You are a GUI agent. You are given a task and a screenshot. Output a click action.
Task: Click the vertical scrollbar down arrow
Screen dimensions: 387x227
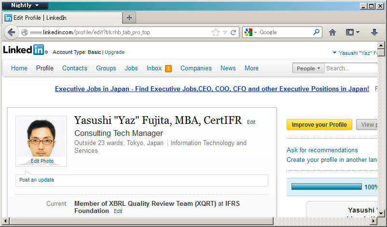(381, 214)
